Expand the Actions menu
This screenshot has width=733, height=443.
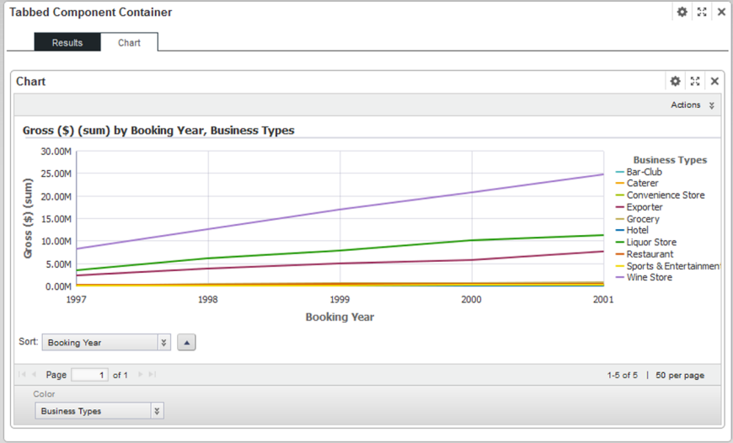[693, 105]
